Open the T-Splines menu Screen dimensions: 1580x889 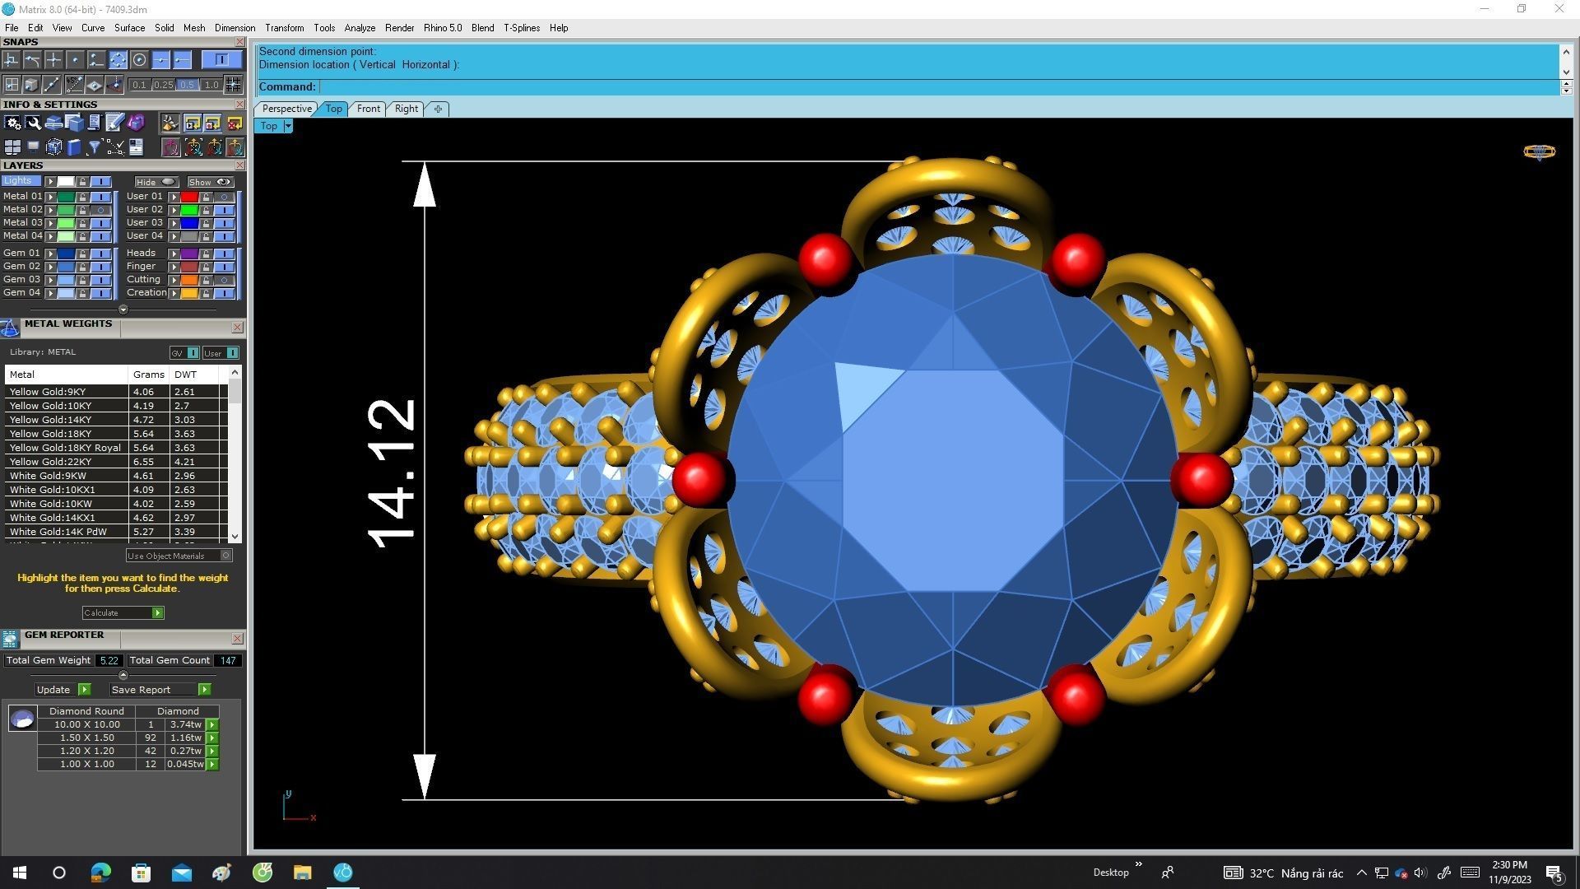tap(521, 28)
